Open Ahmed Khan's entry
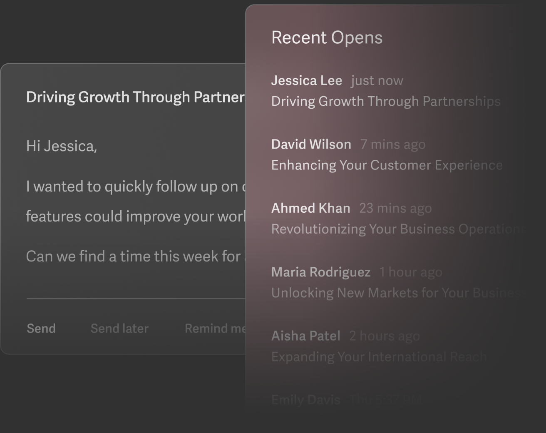Viewport: 546px width, 433px height. 311,208
